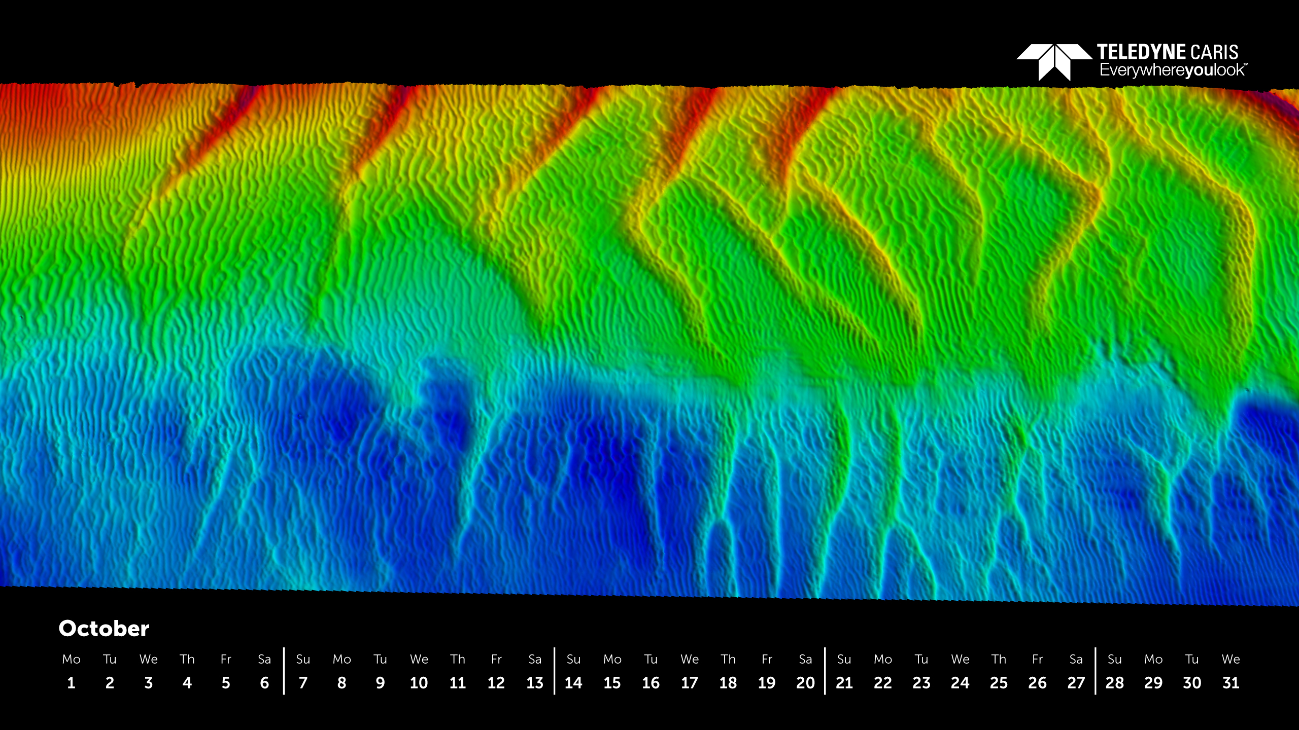Select date 17 on the calendar
Screen dimensions: 1299x730
(x=690, y=683)
